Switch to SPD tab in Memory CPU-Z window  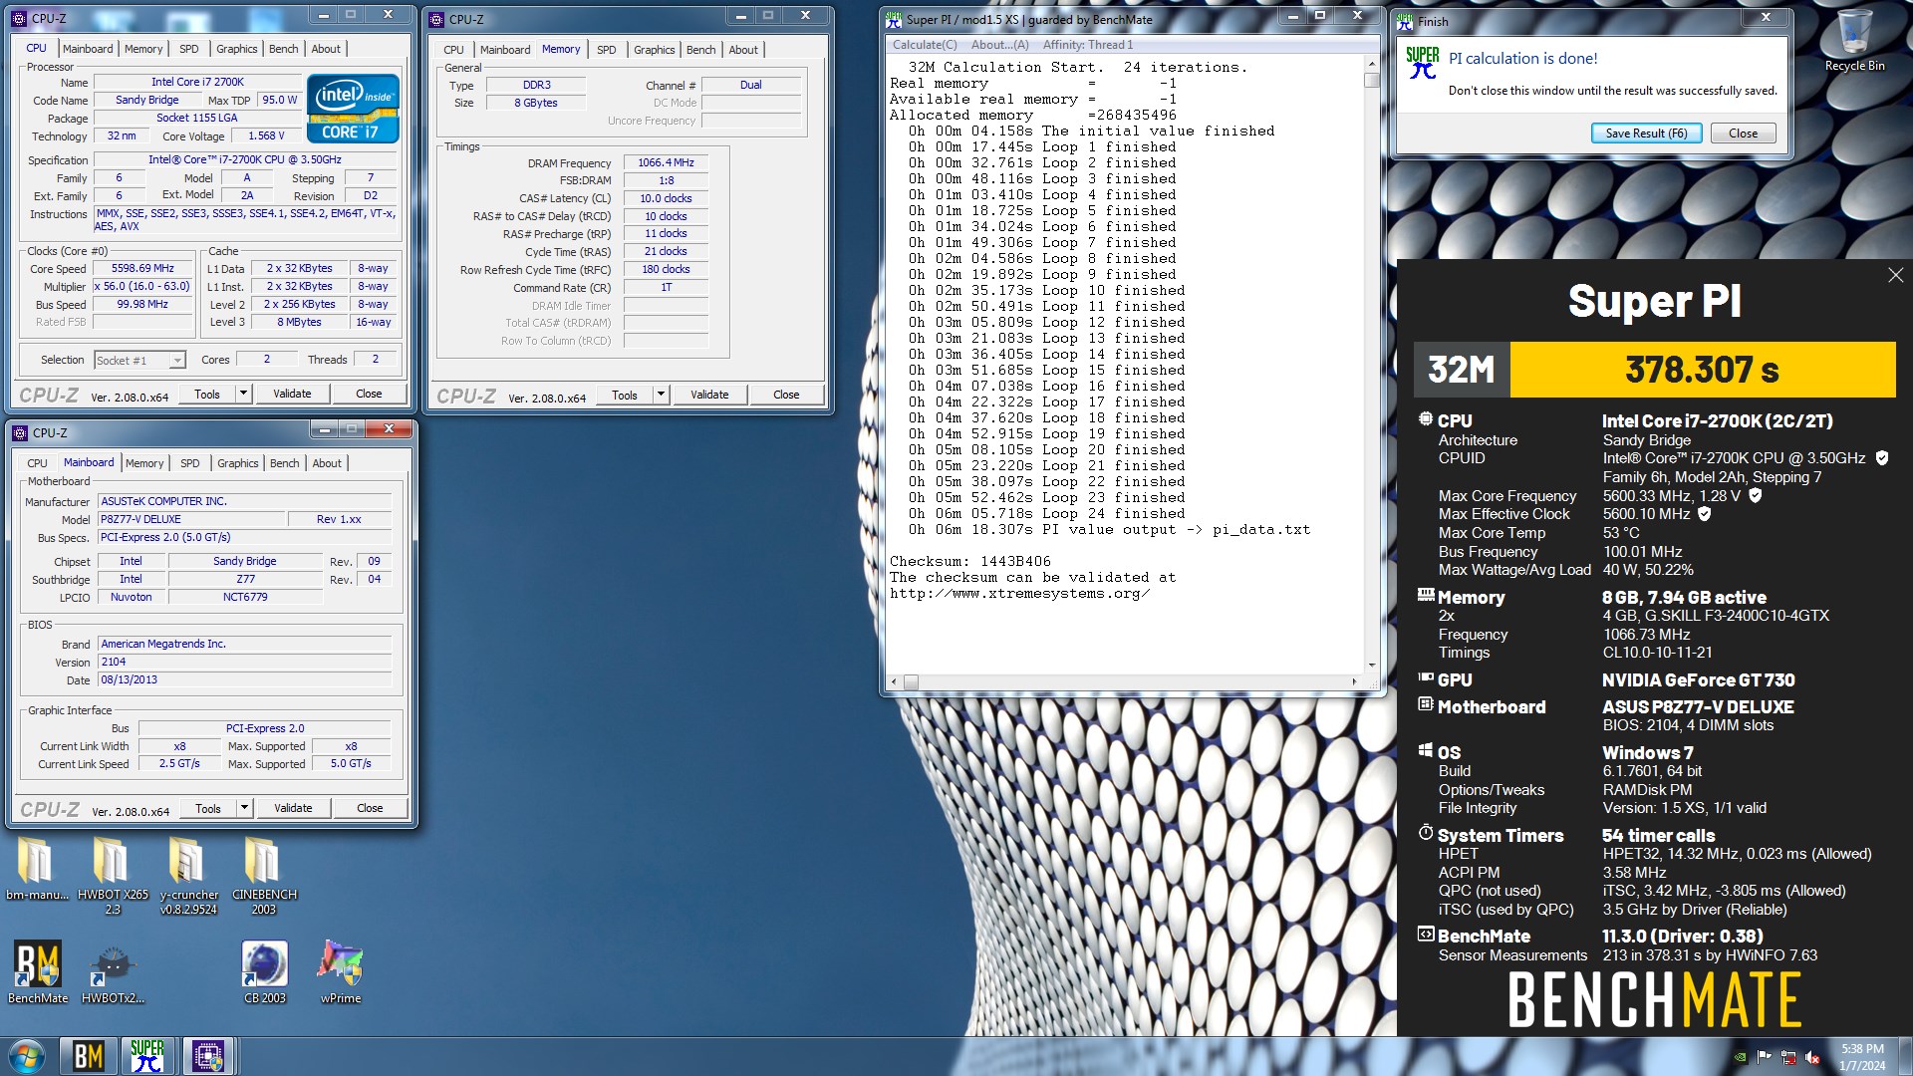[x=606, y=50]
